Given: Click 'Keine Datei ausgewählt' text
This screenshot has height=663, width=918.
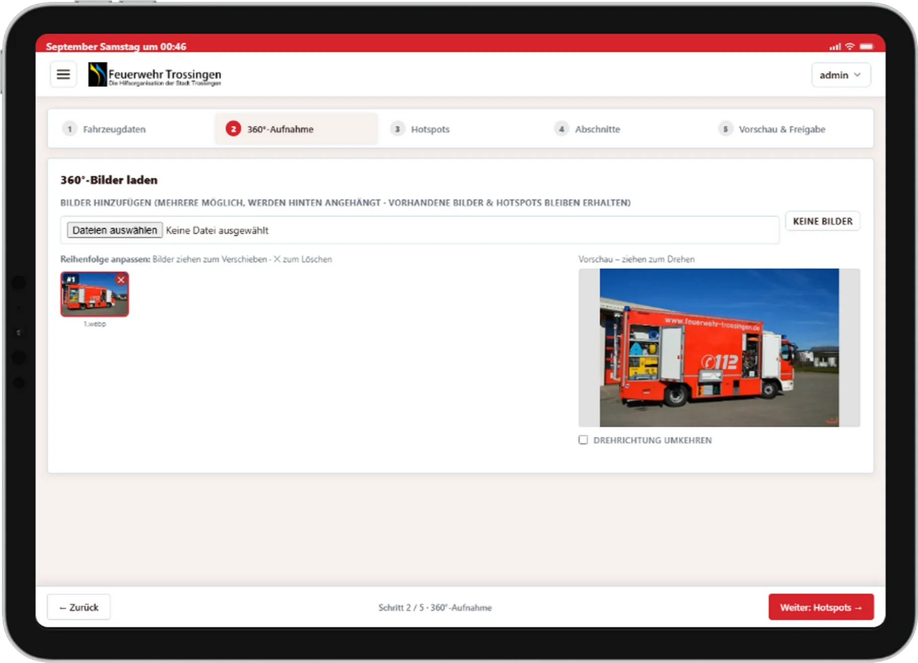Looking at the screenshot, I should (217, 230).
